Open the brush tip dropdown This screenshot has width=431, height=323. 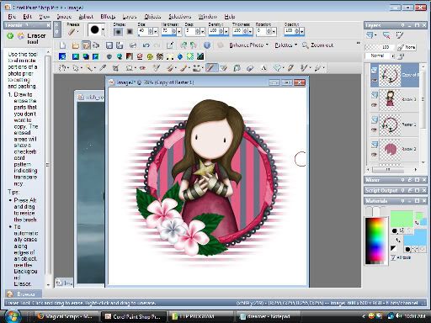point(103,29)
